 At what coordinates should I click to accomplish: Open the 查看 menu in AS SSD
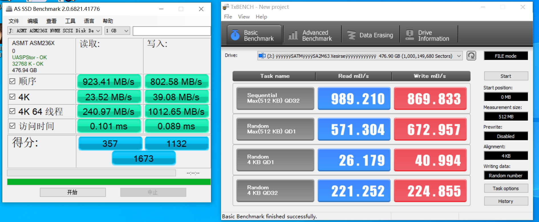coord(51,21)
